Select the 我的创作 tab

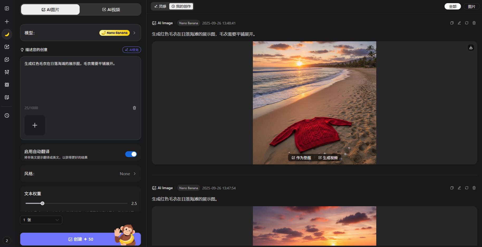point(181,6)
